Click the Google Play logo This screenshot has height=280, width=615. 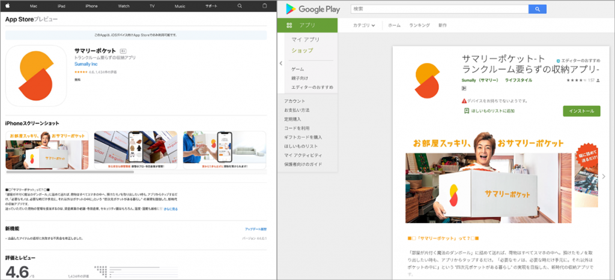(x=312, y=9)
